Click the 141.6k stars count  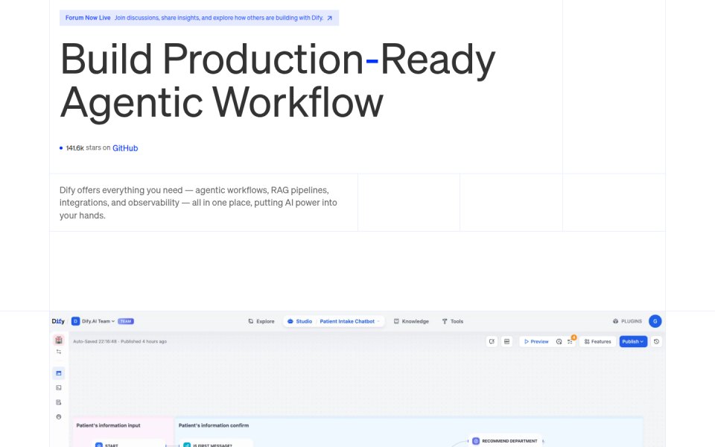74,148
